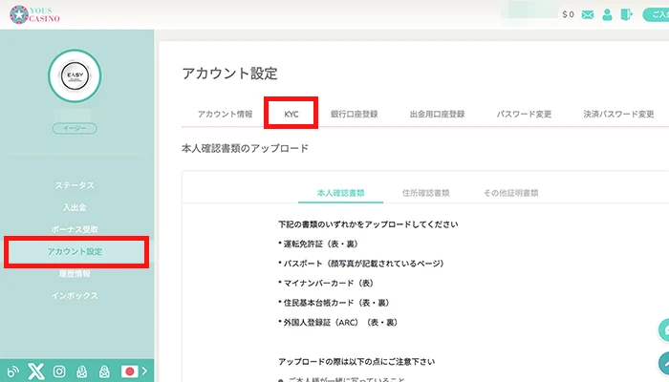This screenshot has width=669, height=382.
Task: Click the 運転免許証（表・裏） list item
Action: (320, 244)
